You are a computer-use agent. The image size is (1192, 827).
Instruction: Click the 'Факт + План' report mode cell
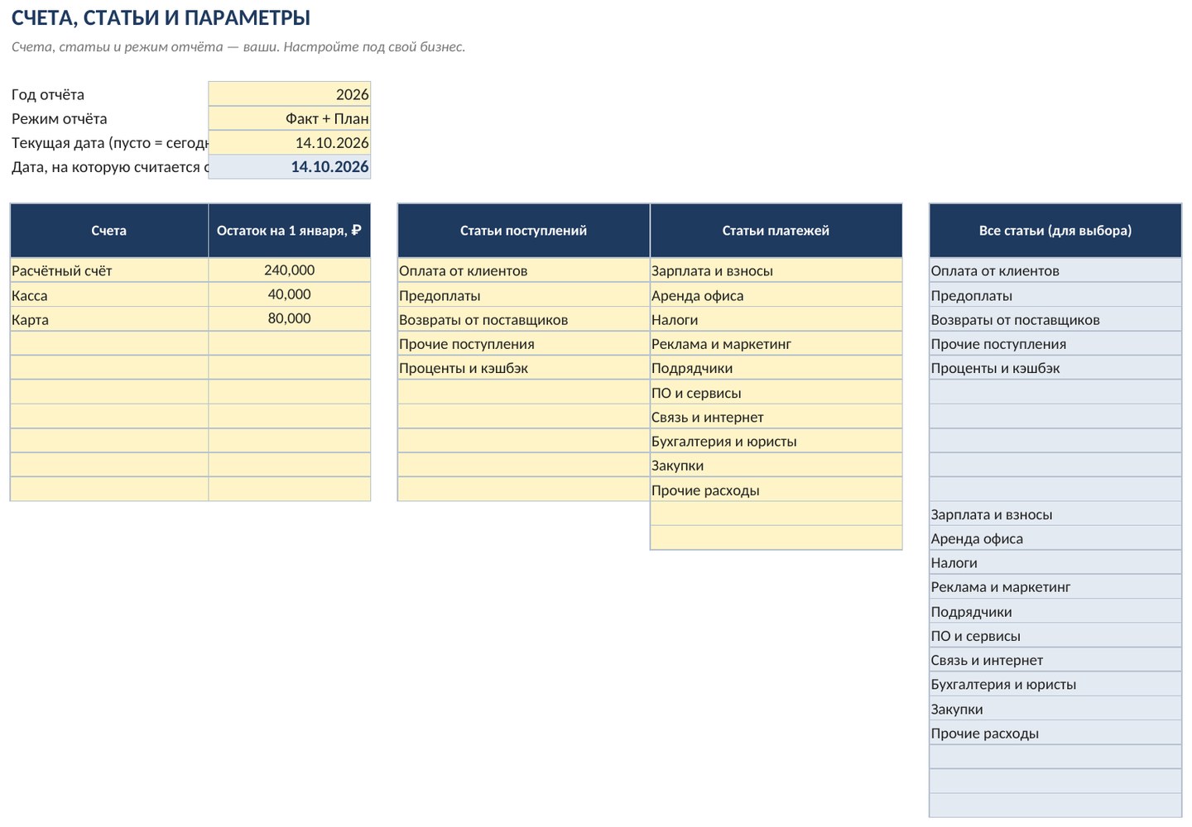coord(289,118)
